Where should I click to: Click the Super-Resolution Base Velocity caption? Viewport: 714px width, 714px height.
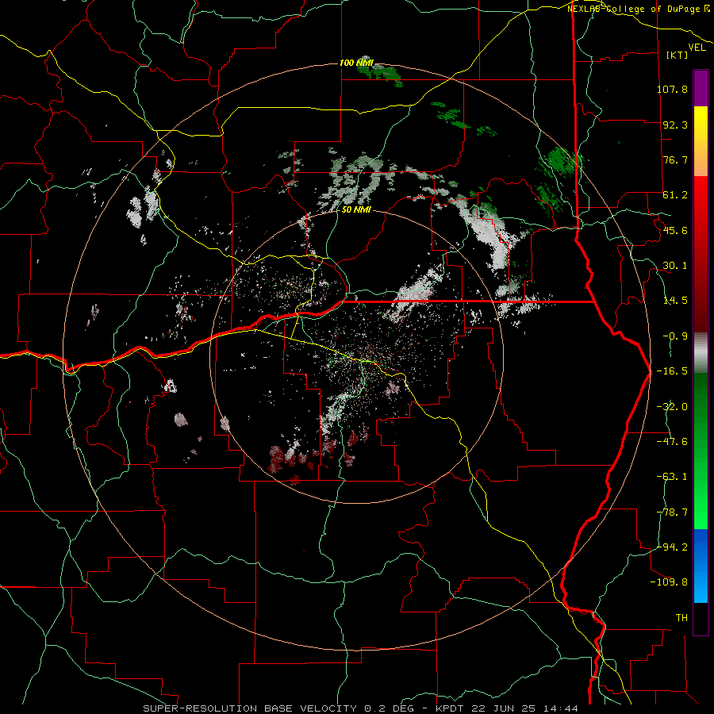click(x=360, y=708)
